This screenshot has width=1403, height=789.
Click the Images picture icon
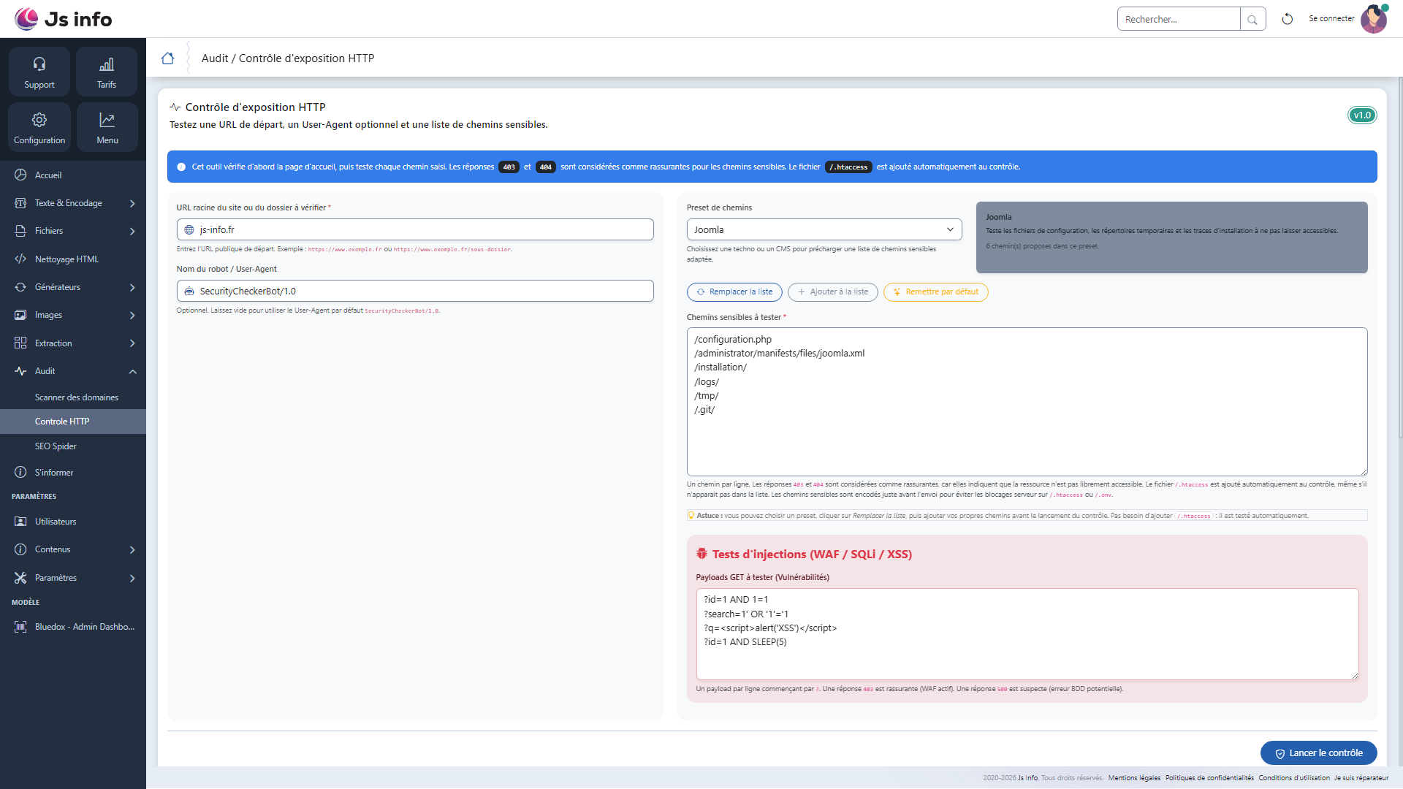[x=20, y=315]
